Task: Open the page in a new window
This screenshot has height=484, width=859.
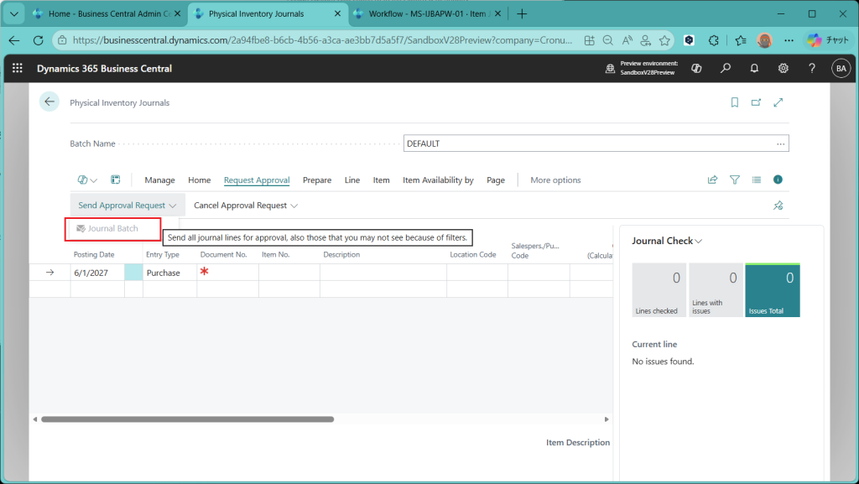Action: (x=756, y=102)
